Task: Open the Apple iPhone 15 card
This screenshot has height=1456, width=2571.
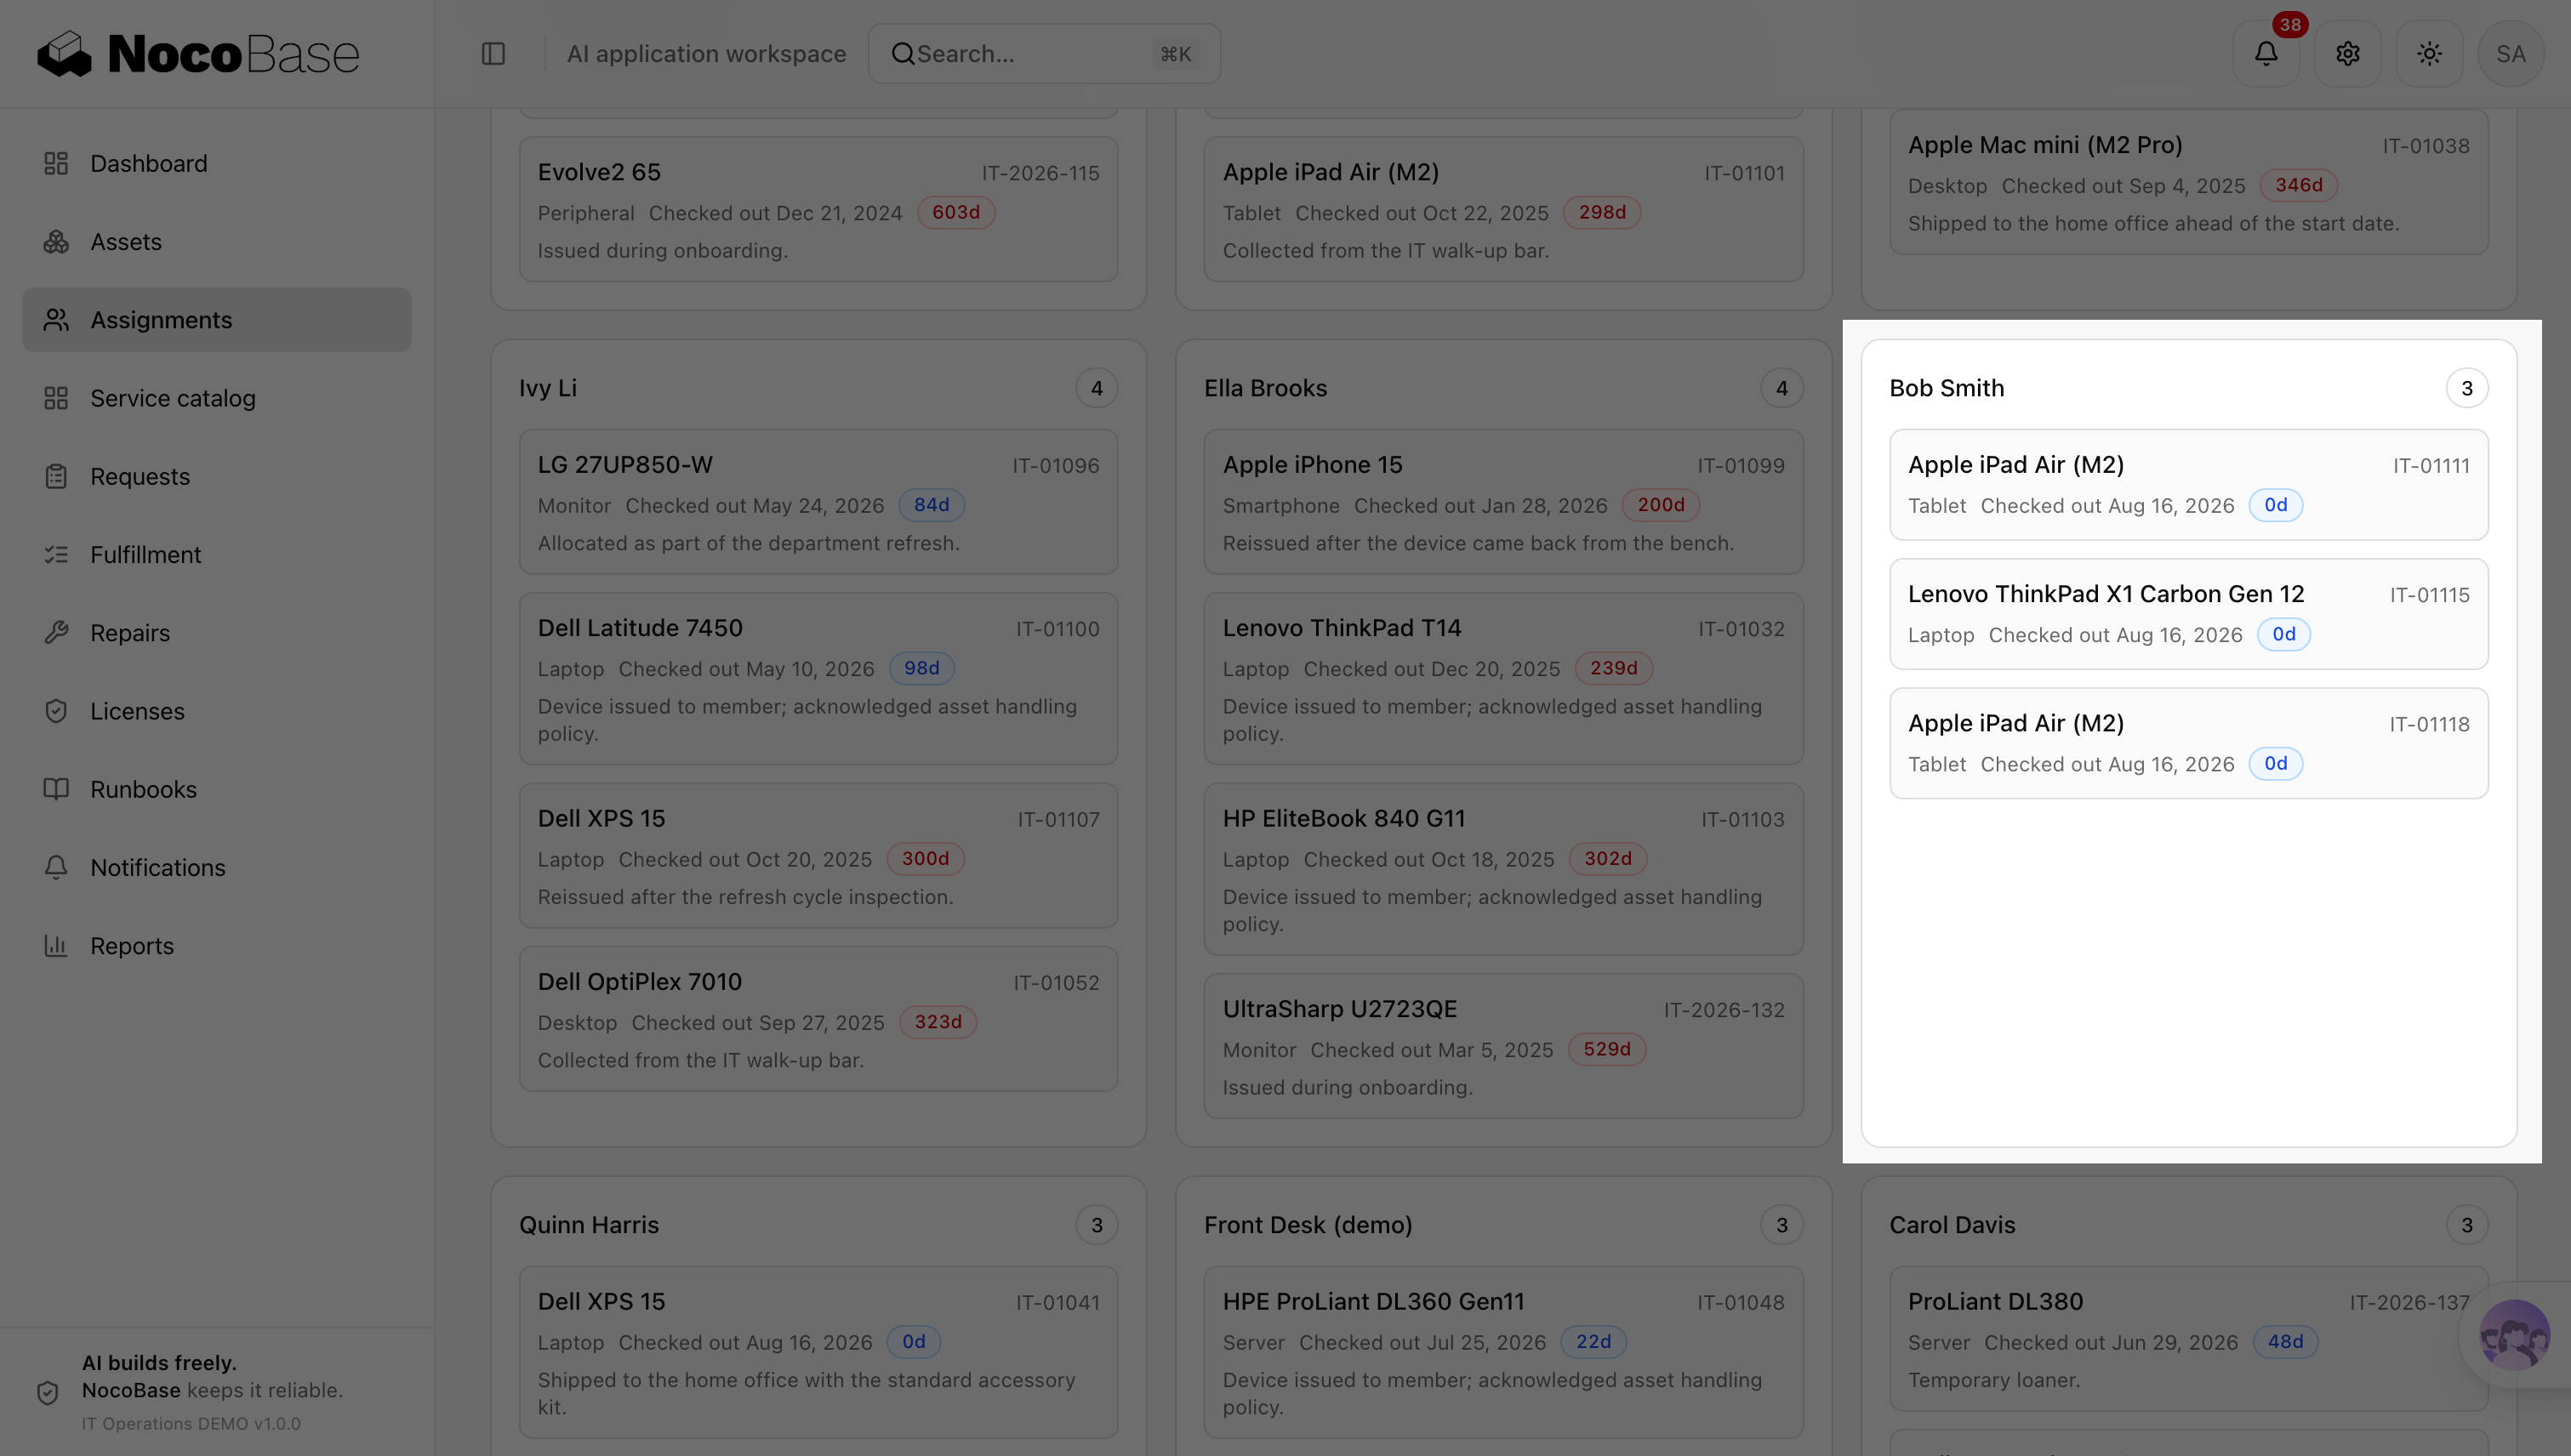Action: point(1503,502)
